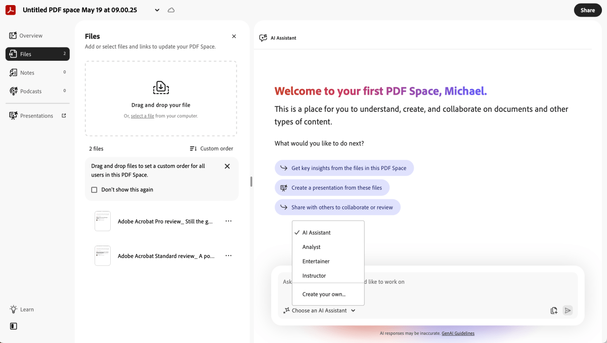Click the panel resize handle between Files and assistant
The height and width of the screenshot is (343, 607).
(251, 182)
